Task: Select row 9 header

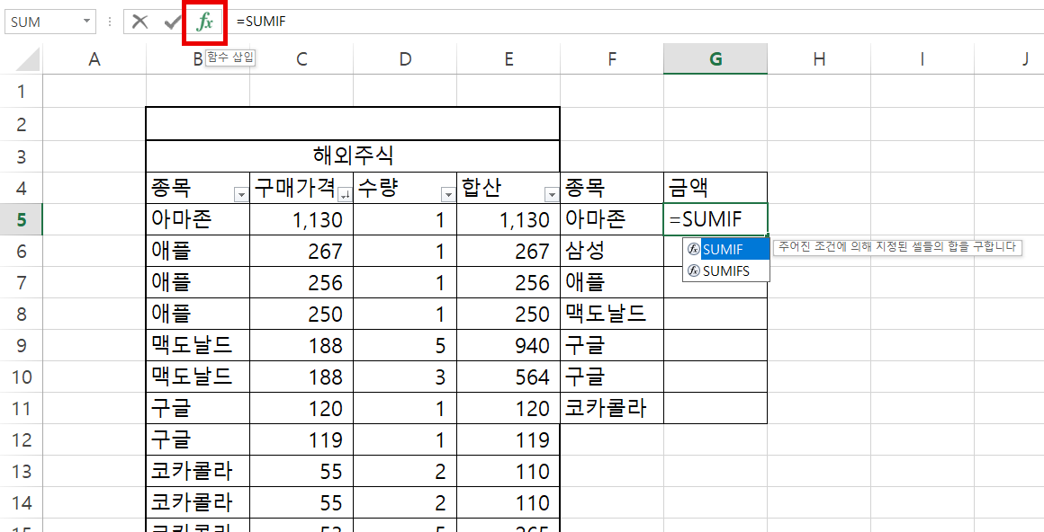Action: tap(22, 345)
